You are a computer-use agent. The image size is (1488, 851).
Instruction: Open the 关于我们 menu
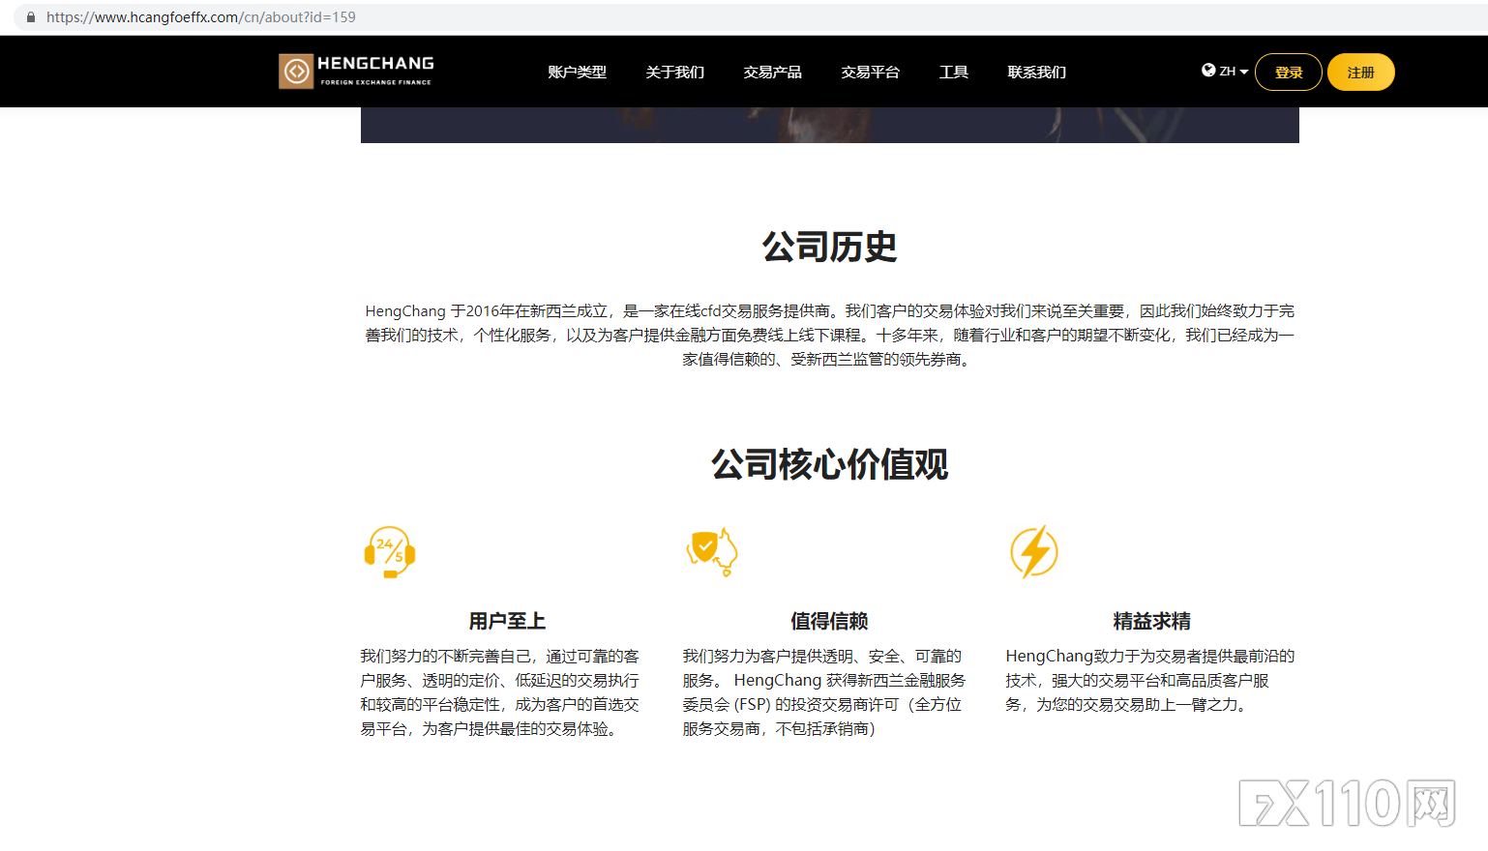pos(674,73)
